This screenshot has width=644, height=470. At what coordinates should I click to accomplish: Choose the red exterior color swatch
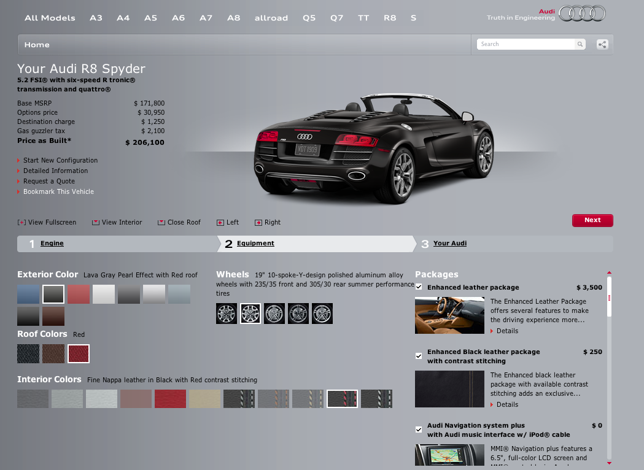(79, 295)
